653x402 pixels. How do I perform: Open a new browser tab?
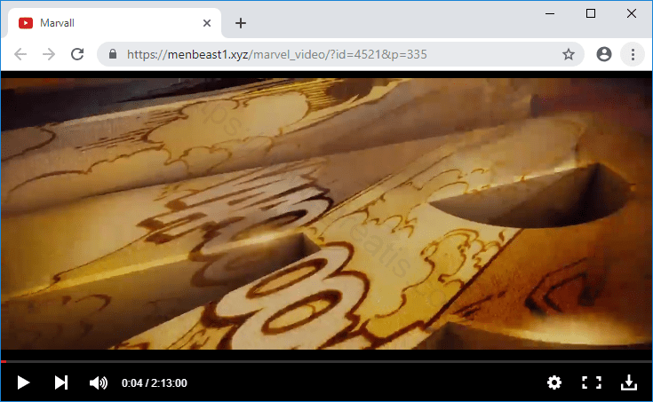[241, 23]
